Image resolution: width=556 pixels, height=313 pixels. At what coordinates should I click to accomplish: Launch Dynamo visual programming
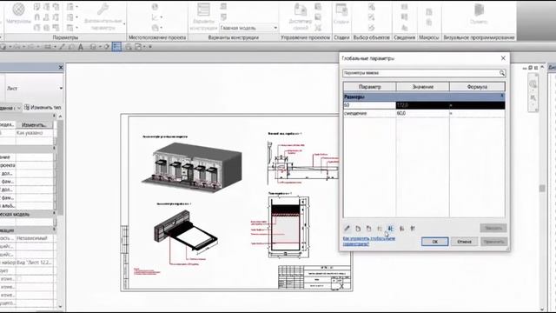click(479, 14)
